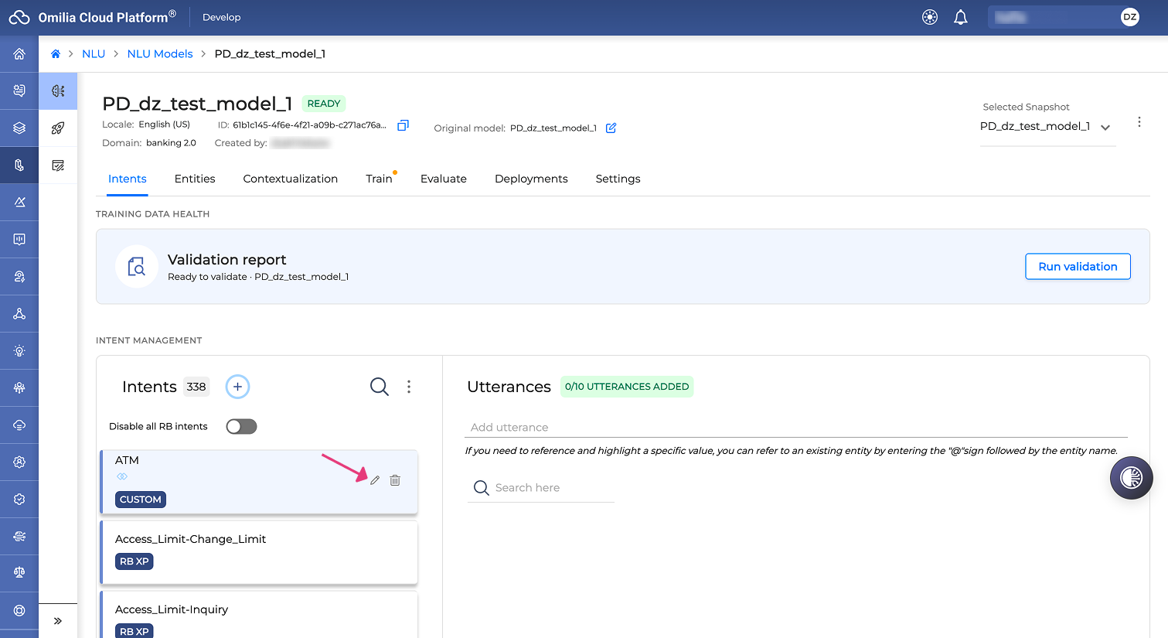The image size is (1168, 638).
Task: Click the home icon in left sidebar
Action: coord(19,54)
